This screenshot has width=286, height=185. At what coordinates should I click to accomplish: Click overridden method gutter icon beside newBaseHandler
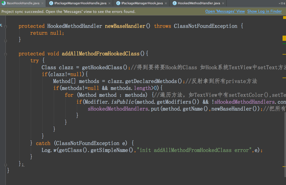click(1, 26)
